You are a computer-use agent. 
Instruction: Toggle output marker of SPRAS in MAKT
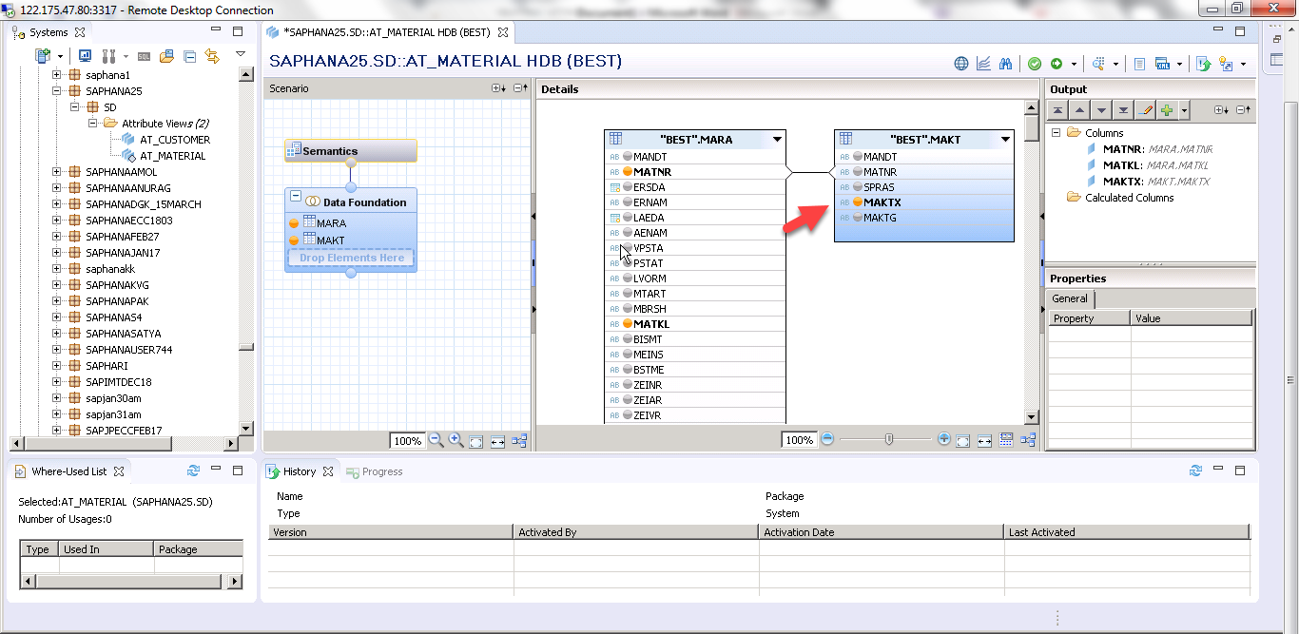857,187
